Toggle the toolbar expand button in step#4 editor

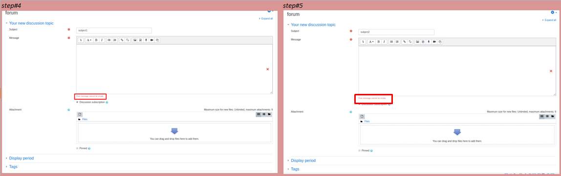[x=81, y=41]
